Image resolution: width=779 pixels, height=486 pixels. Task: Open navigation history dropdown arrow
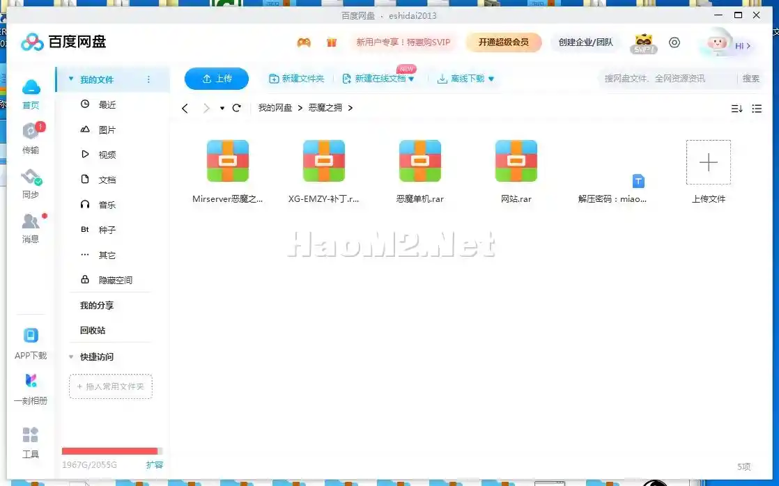222,108
